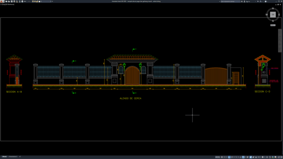Viewport: 283px width, 159px height.
Task: Click the New drawing icon in Quick Access toolbar
Action: [6, 1]
